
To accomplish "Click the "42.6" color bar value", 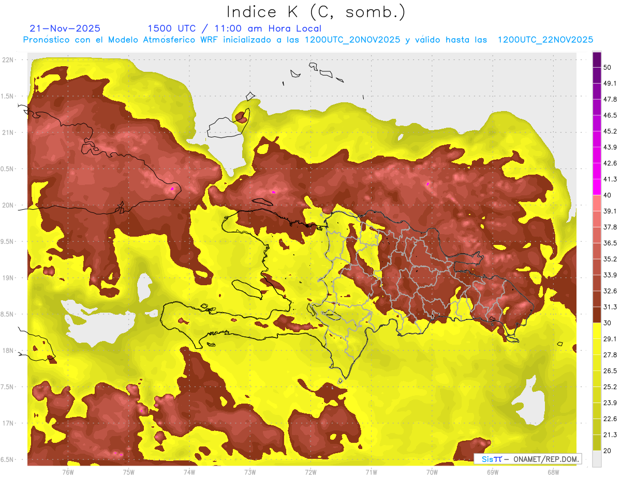I will (610, 164).
